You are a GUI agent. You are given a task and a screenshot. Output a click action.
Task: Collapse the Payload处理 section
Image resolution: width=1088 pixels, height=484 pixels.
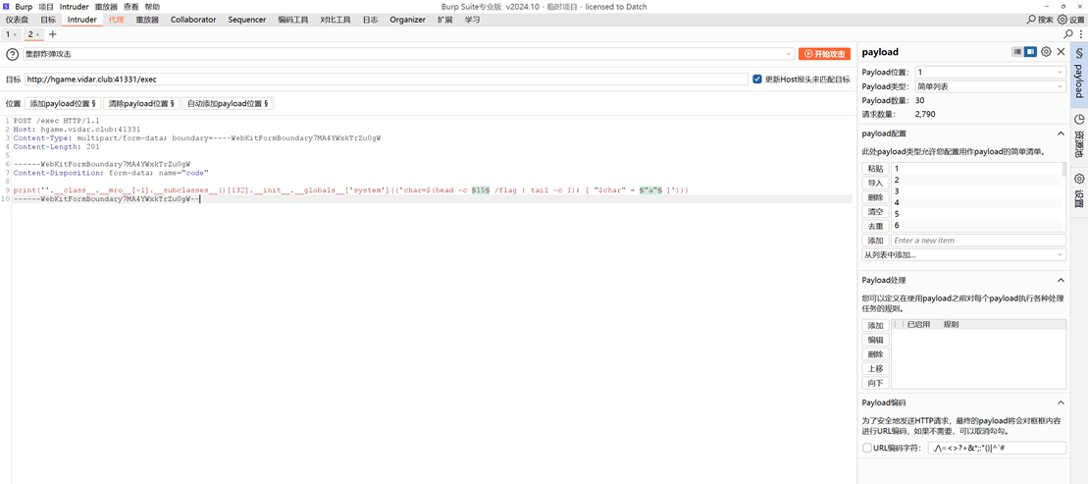coord(1061,281)
